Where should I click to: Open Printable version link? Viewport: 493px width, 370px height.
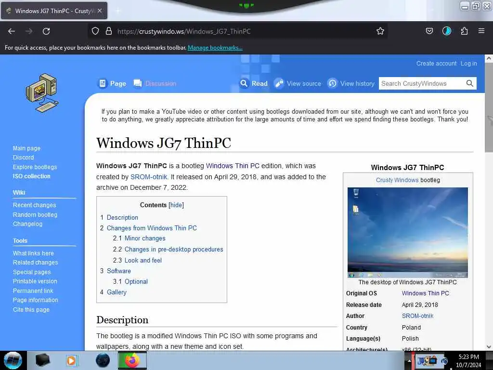35,281
